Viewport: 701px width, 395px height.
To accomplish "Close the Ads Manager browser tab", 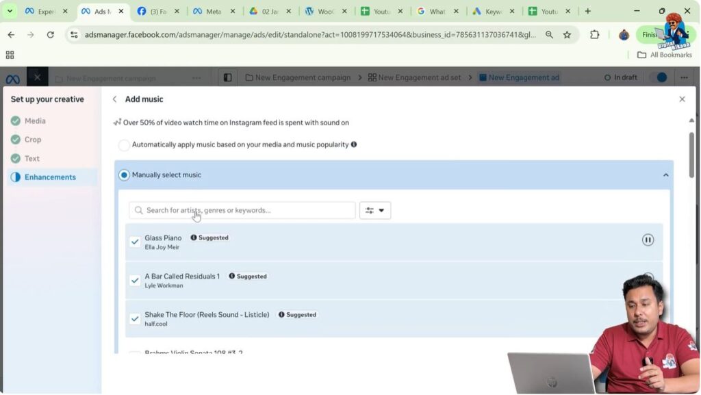I will [x=120, y=12].
